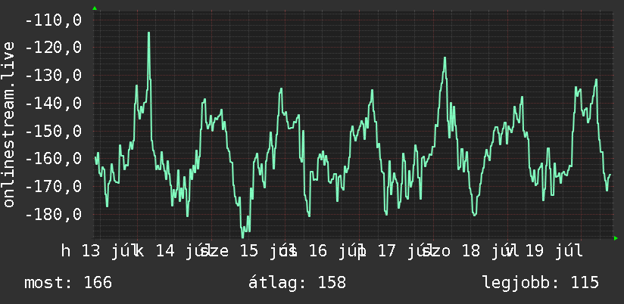624x304 pixels.
Task: Click the green arrow atop the y-axis
Action: [x=95, y=8]
